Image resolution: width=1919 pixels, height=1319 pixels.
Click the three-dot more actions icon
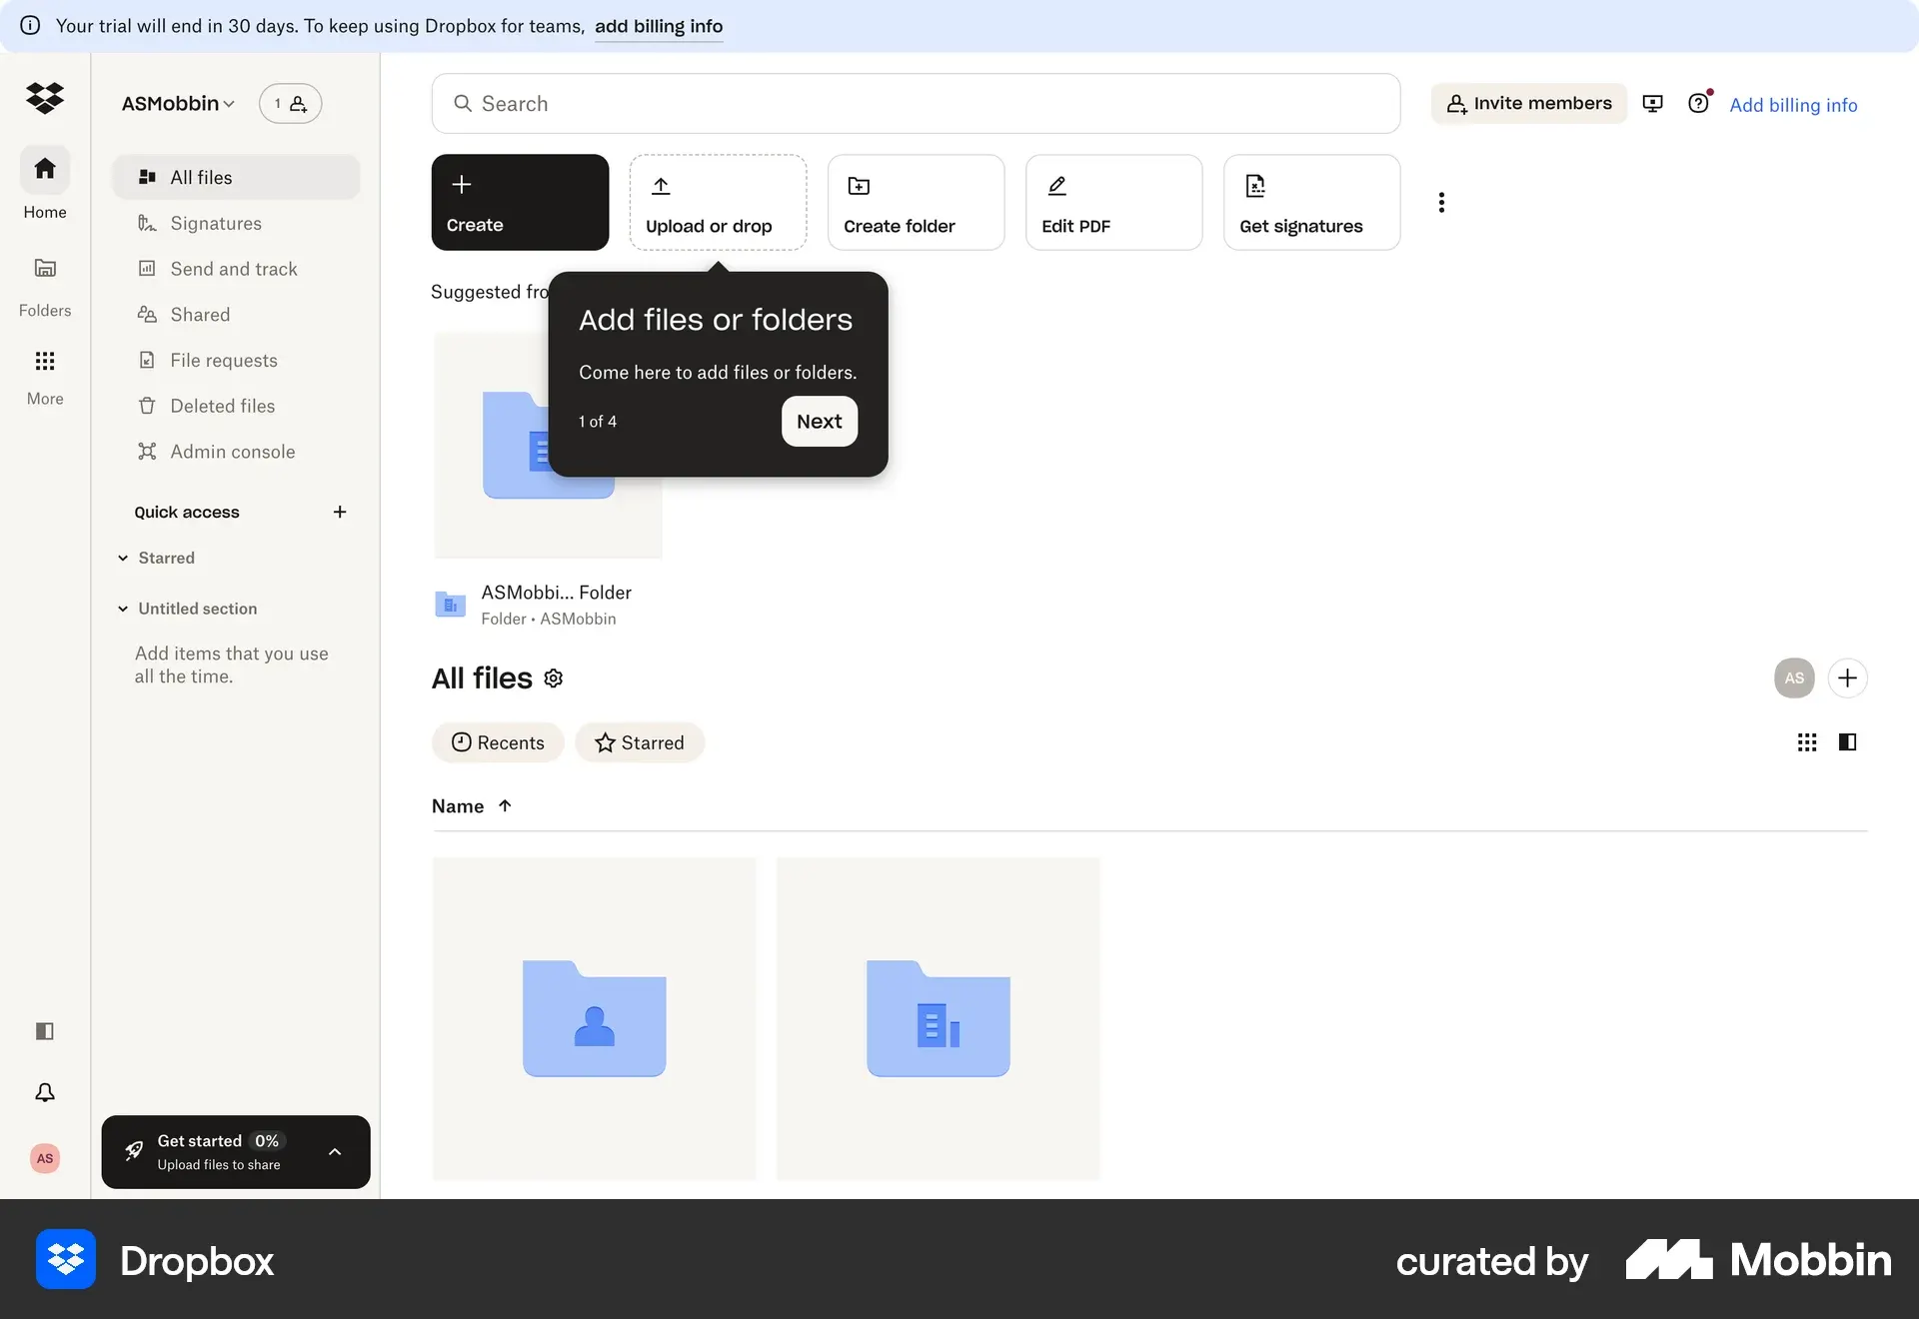click(x=1441, y=202)
